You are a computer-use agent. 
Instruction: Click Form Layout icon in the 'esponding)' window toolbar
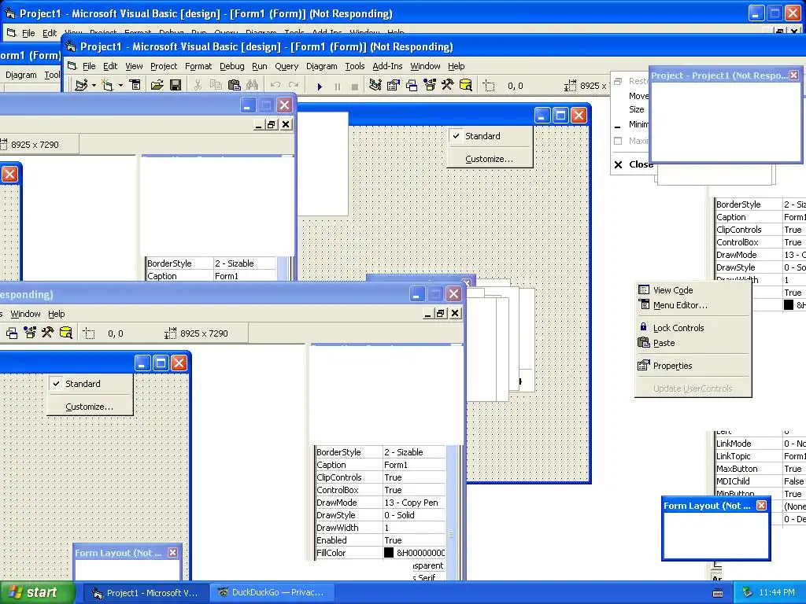[12, 333]
